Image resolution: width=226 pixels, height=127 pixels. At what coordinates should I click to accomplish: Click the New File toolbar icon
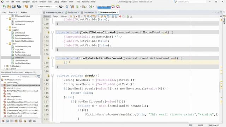coord(4,7)
